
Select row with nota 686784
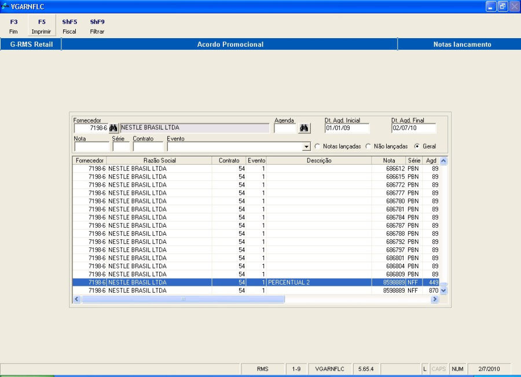click(256, 217)
